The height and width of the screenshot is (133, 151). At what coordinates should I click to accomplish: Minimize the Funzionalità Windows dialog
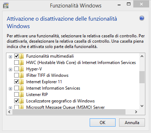click(x=119, y=5)
